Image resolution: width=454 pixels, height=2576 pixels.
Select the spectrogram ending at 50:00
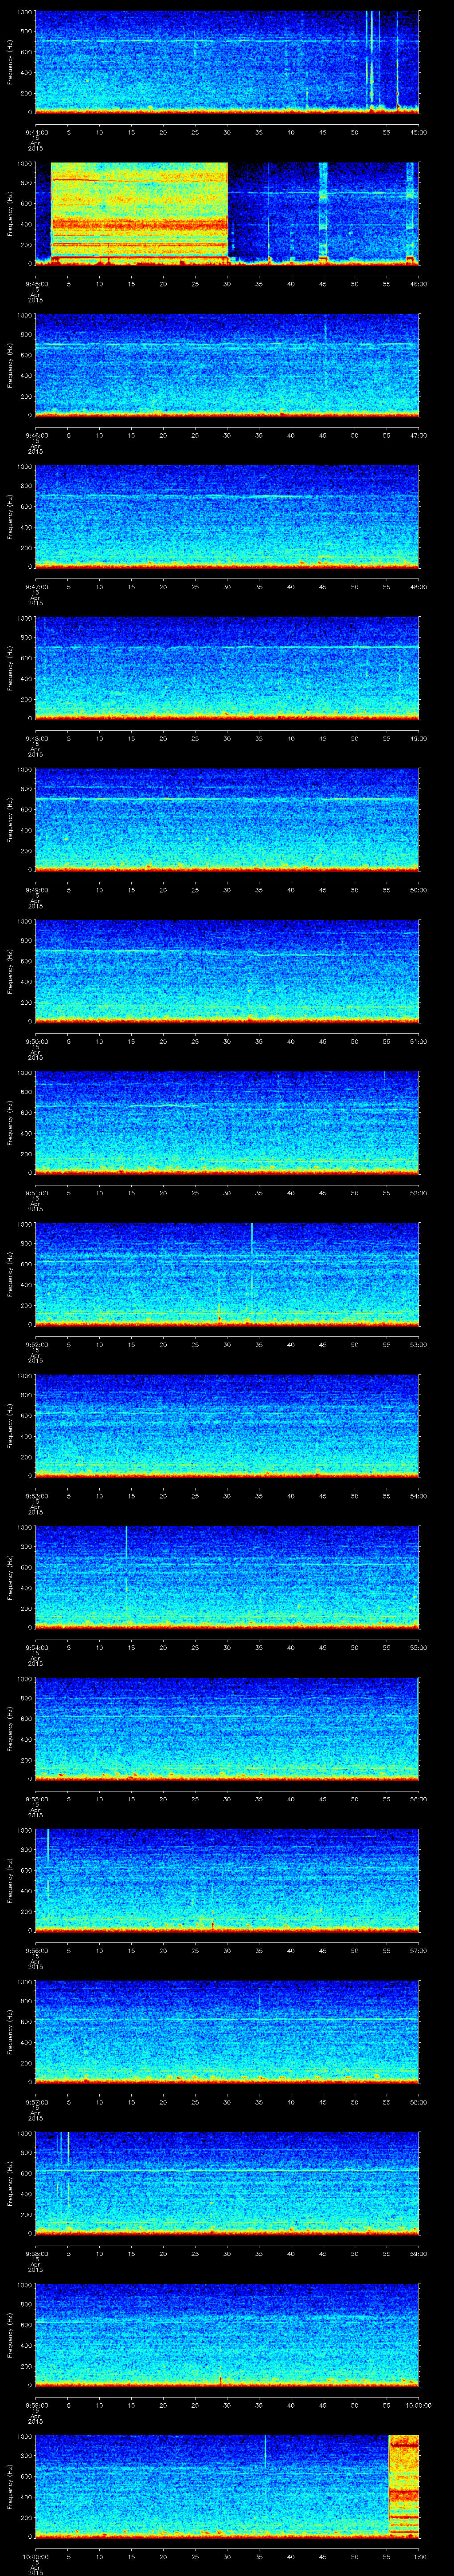[227, 819]
